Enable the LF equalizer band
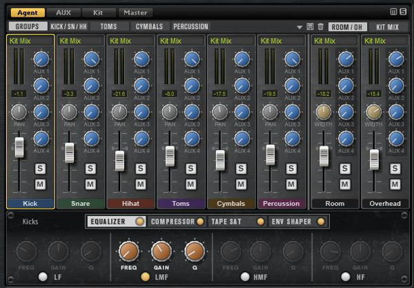 pos(43,277)
